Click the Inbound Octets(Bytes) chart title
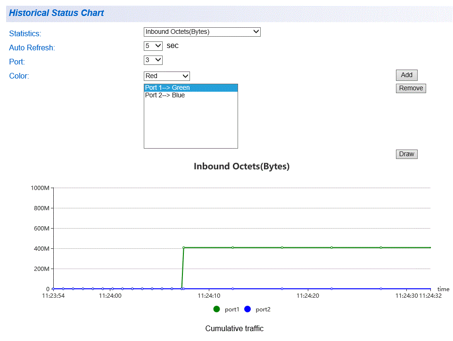The width and height of the screenshot is (453, 341). (241, 167)
